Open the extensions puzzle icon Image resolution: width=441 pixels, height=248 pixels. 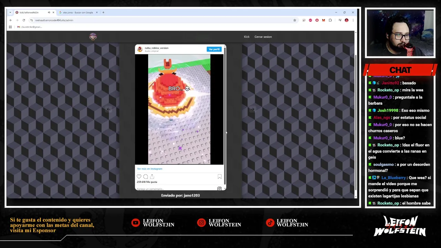pyautogui.click(x=330, y=20)
